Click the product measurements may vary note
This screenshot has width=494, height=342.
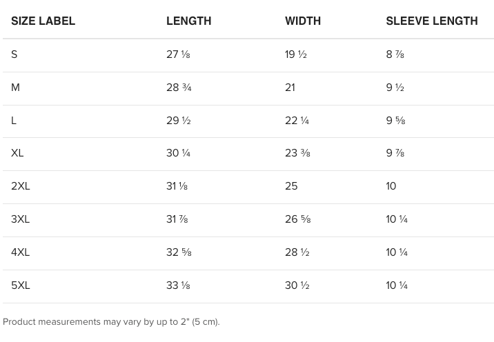pos(111,322)
